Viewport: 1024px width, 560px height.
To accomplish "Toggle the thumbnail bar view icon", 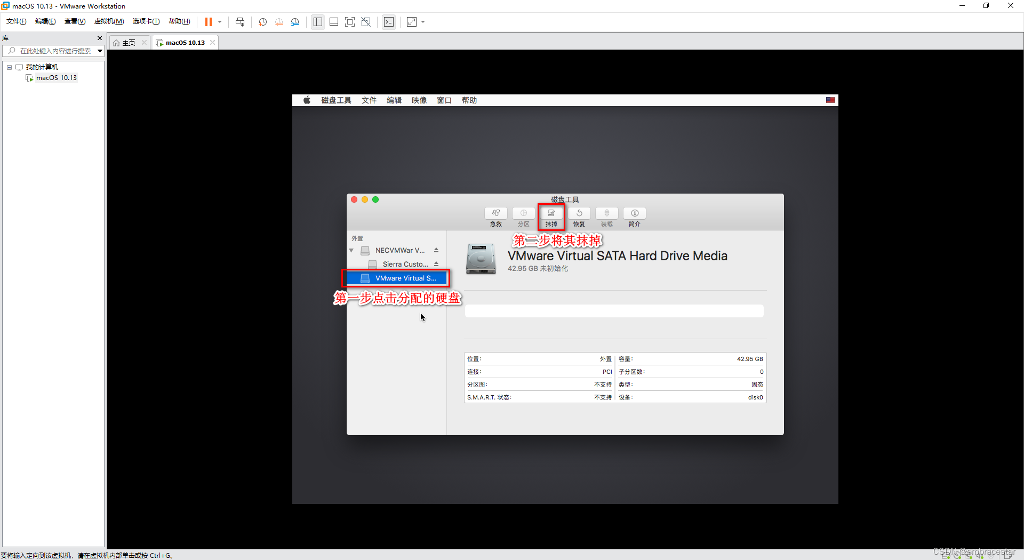I will click(334, 22).
